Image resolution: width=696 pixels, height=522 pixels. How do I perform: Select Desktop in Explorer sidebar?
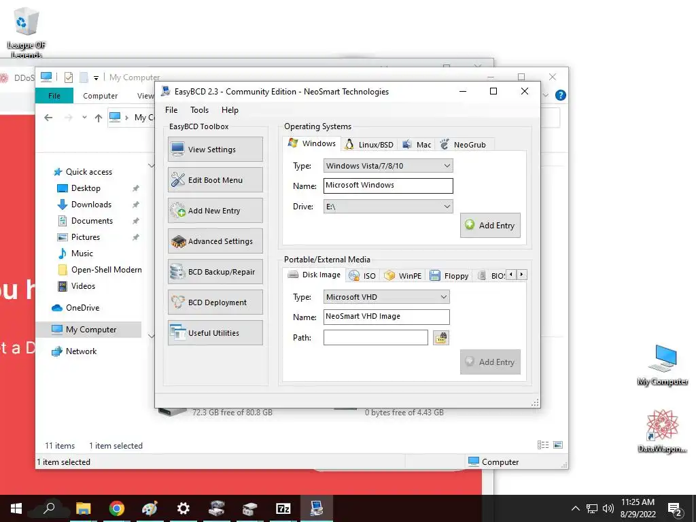tap(86, 188)
